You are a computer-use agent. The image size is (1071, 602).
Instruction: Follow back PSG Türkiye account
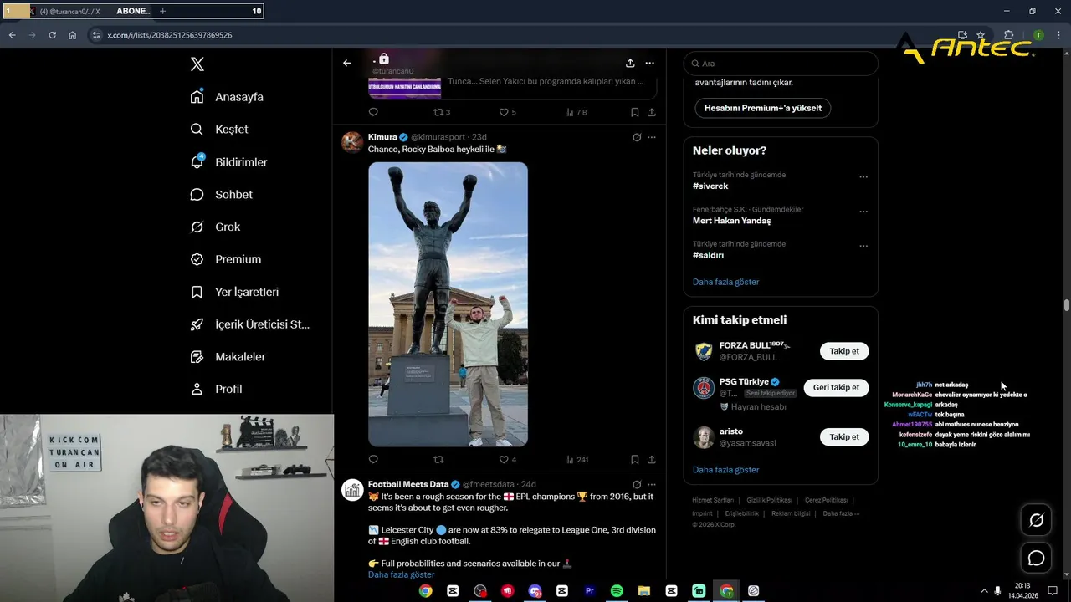[x=836, y=387]
